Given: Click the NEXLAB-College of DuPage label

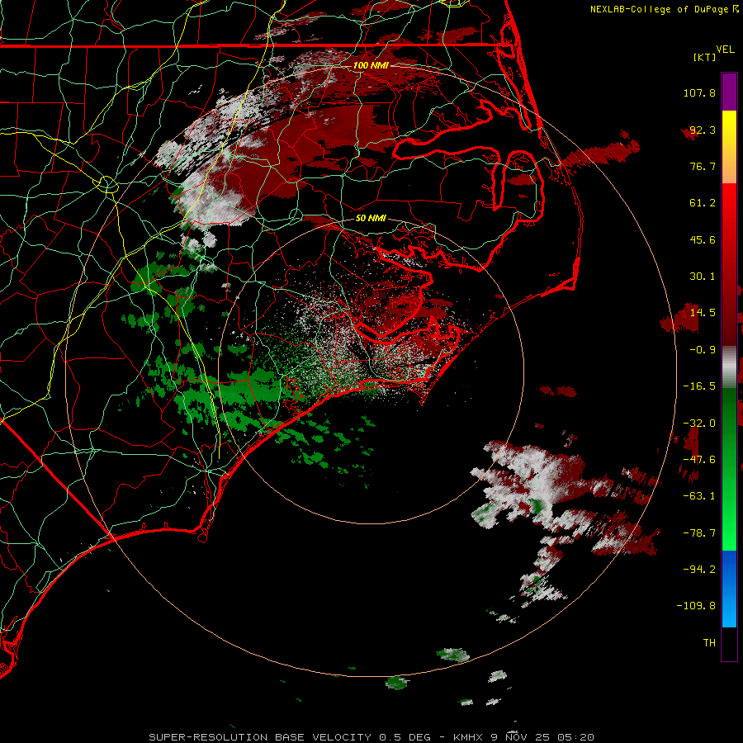Looking at the screenshot, I should [665, 9].
